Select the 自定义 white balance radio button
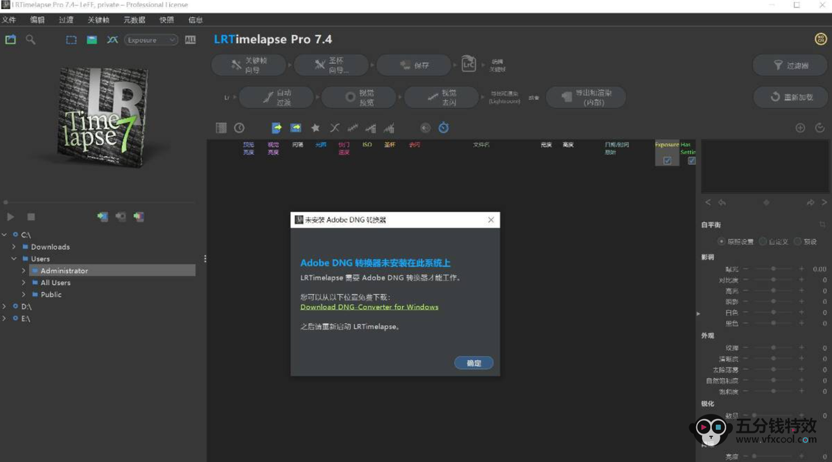 click(763, 241)
